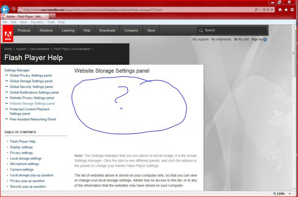
Task: Click the Stop loading X in address bar
Action: (272, 10)
